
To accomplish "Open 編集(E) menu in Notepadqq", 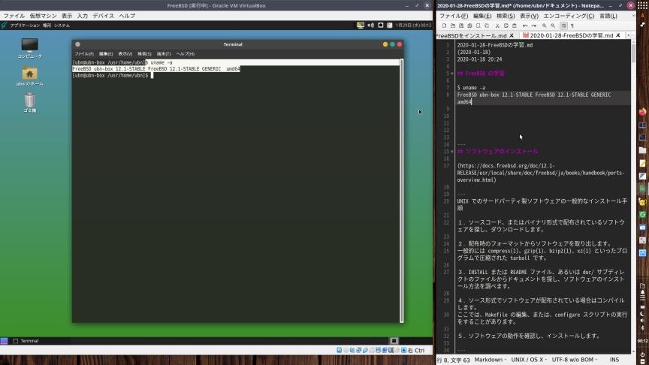I will [482, 16].
